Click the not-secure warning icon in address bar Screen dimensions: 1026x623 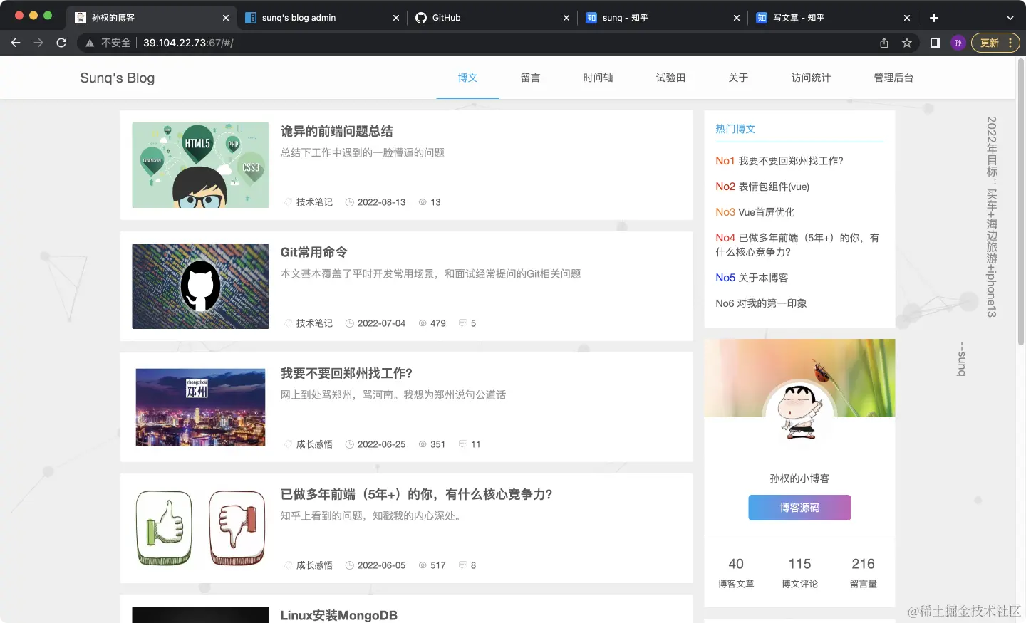click(x=90, y=43)
